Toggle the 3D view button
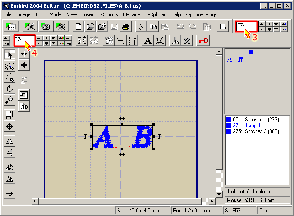 pyautogui.click(x=24, y=107)
